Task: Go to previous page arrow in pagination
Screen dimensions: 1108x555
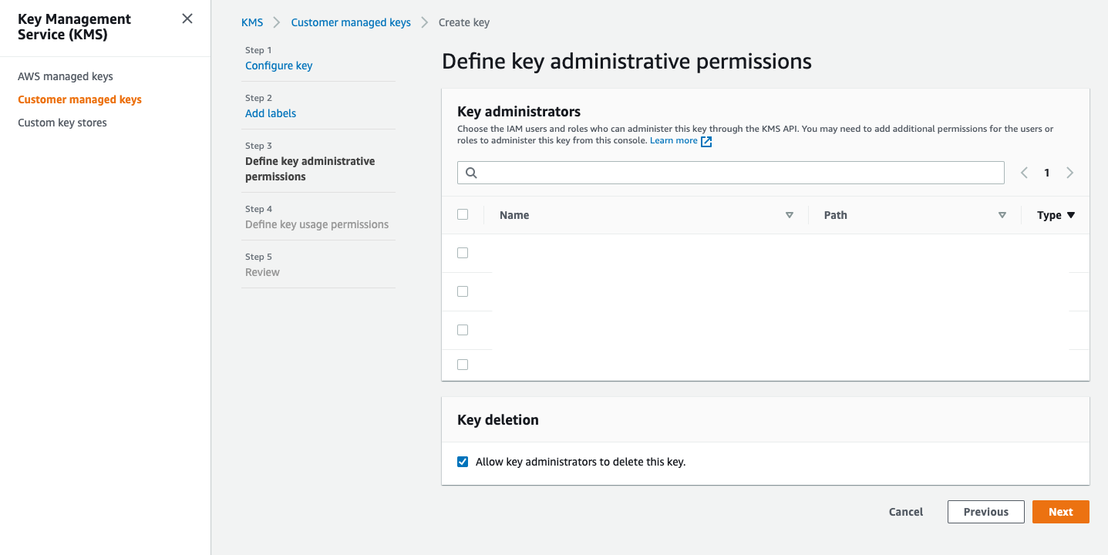Action: coord(1024,173)
